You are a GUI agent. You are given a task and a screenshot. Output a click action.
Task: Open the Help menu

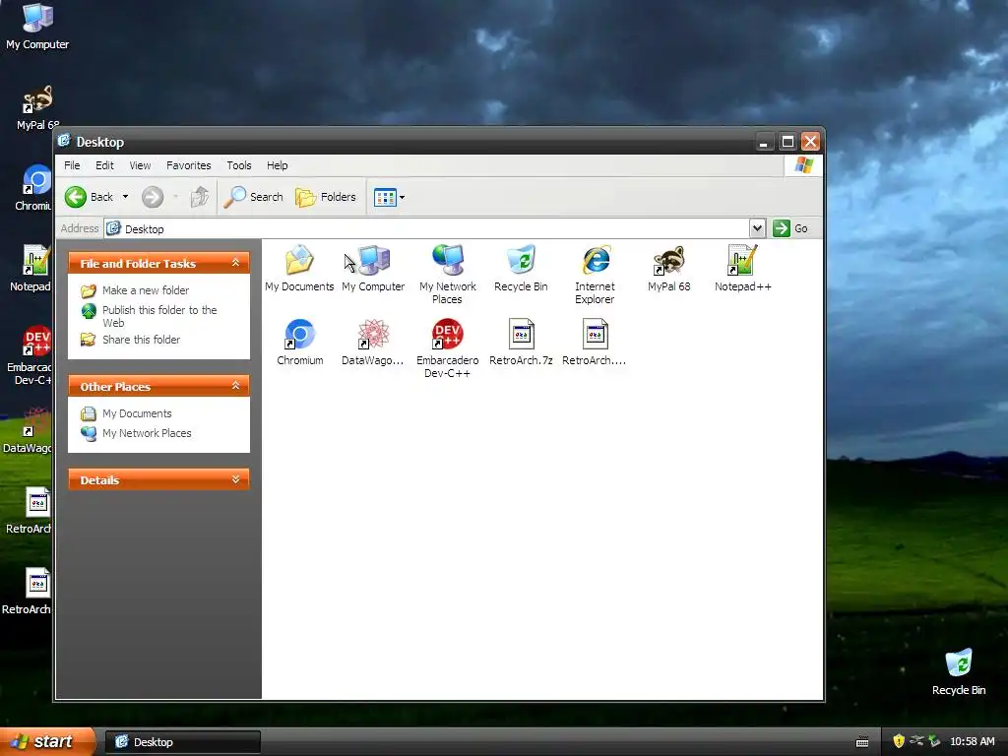pyautogui.click(x=277, y=165)
